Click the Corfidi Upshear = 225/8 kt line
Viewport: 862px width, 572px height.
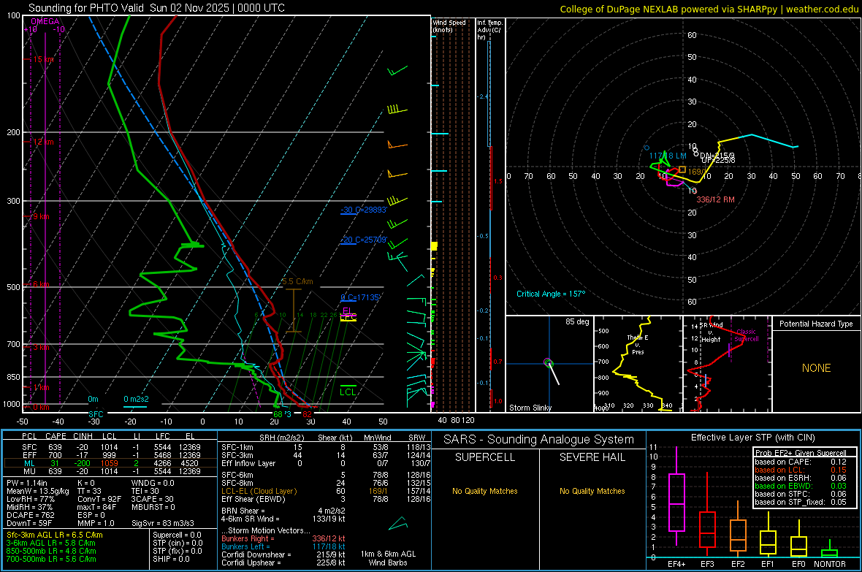(x=283, y=563)
